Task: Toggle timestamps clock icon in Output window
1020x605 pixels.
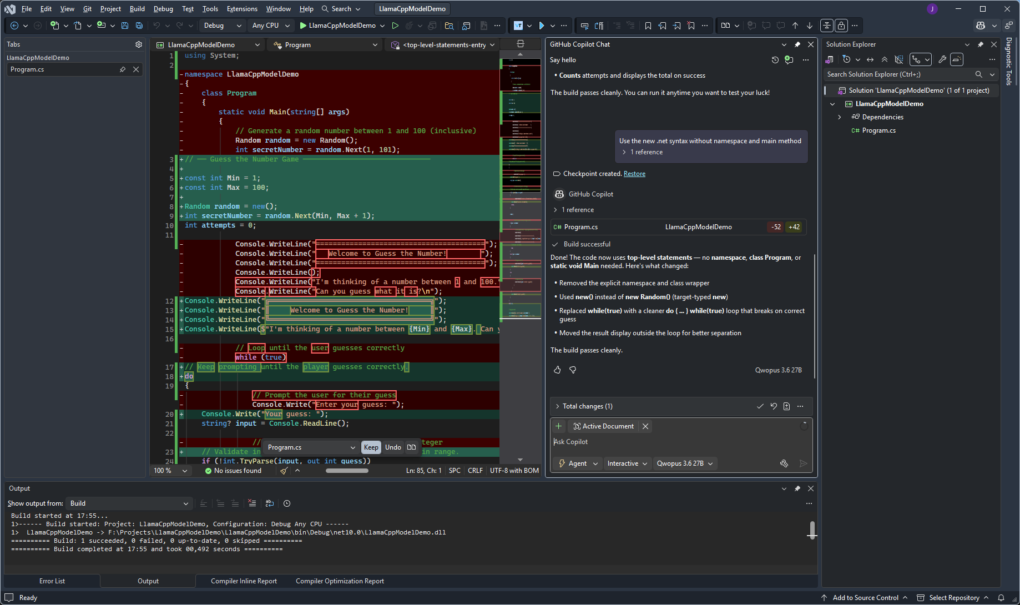Action: click(x=287, y=503)
